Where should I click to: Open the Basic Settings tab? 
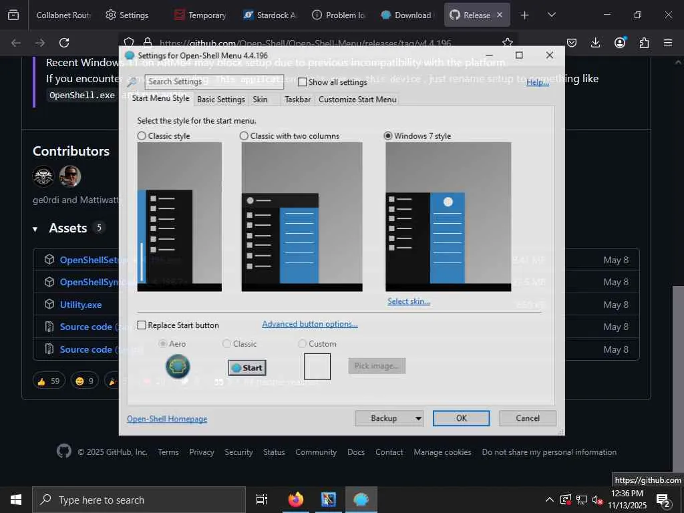(220, 100)
